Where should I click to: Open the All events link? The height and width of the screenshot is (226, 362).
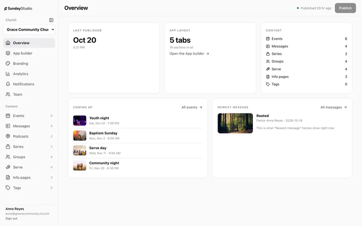pyautogui.click(x=192, y=107)
